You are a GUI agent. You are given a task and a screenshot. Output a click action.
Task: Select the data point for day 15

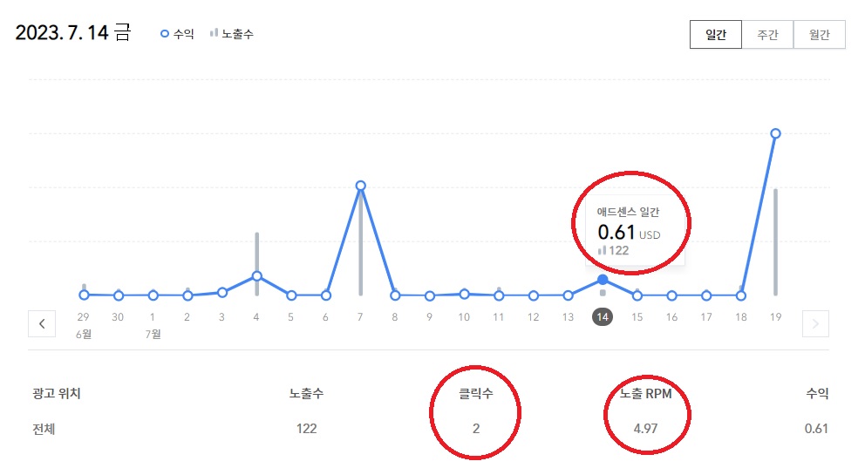pos(637,295)
